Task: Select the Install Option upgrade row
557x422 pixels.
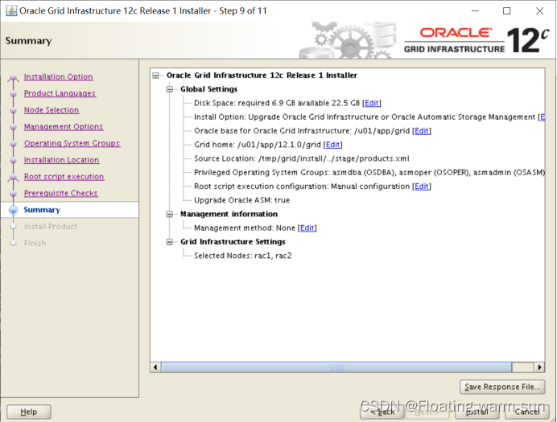Action: 369,117
